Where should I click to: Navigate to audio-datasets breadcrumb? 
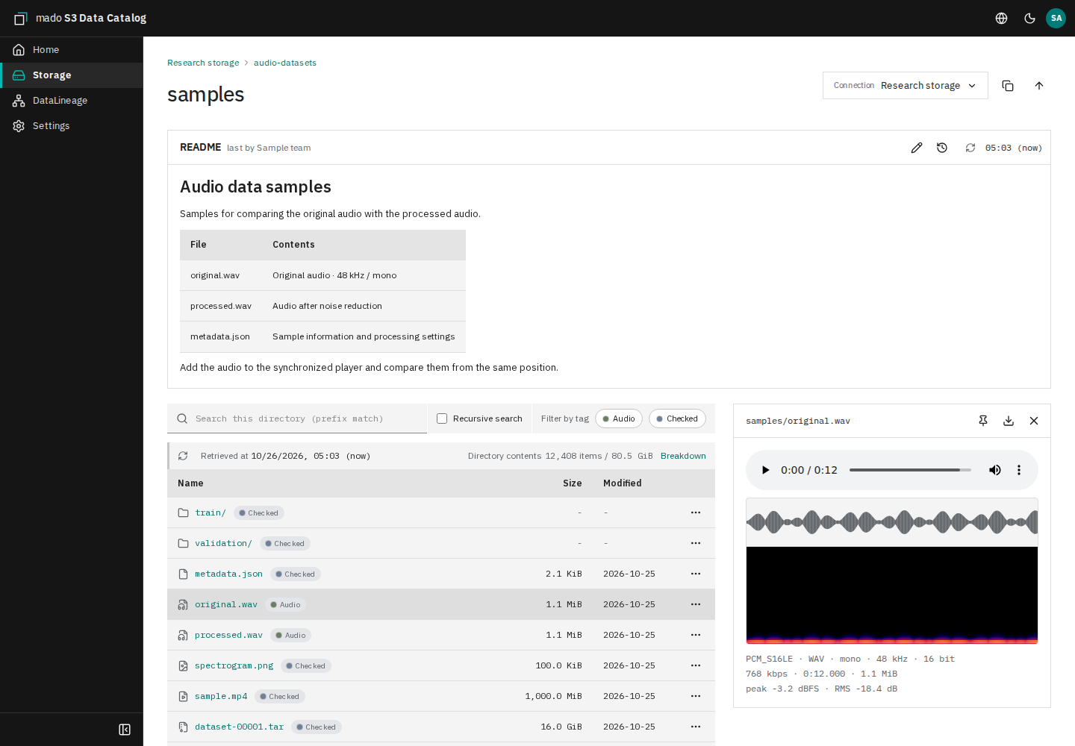pyautogui.click(x=285, y=63)
